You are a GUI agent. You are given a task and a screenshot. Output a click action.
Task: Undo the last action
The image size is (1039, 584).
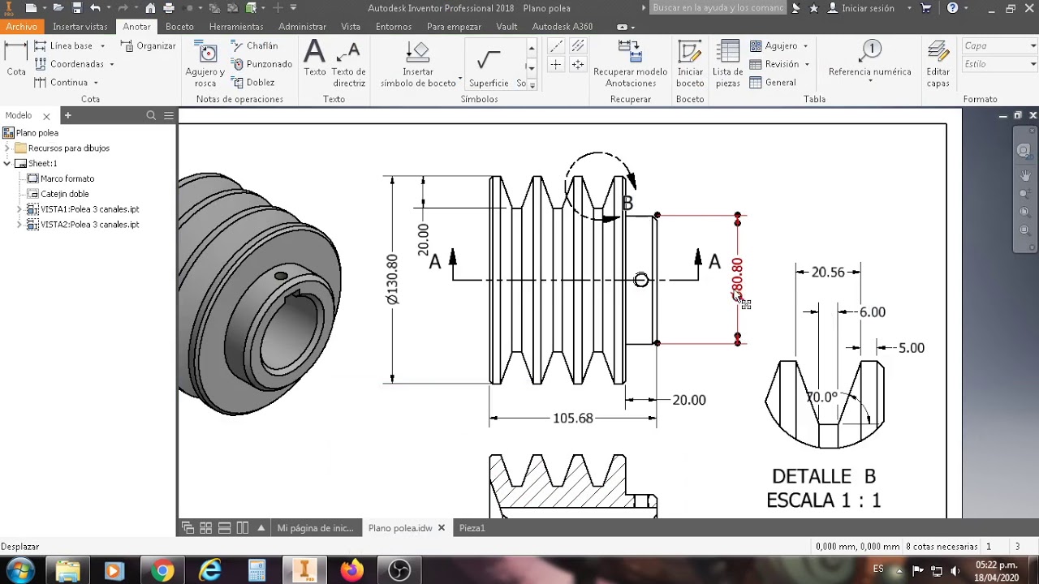click(96, 8)
